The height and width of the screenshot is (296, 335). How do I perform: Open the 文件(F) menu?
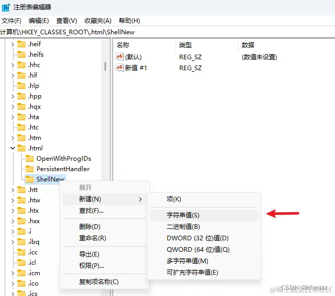coord(11,21)
